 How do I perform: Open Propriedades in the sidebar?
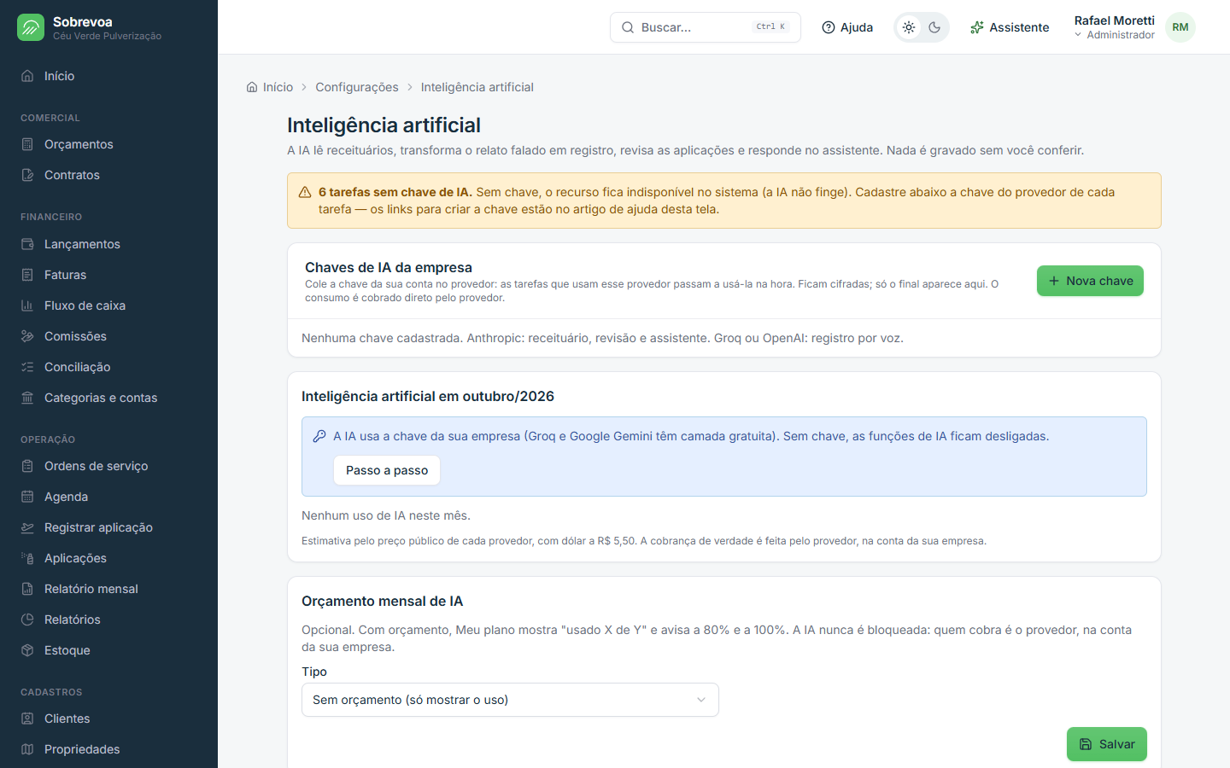coord(108,749)
